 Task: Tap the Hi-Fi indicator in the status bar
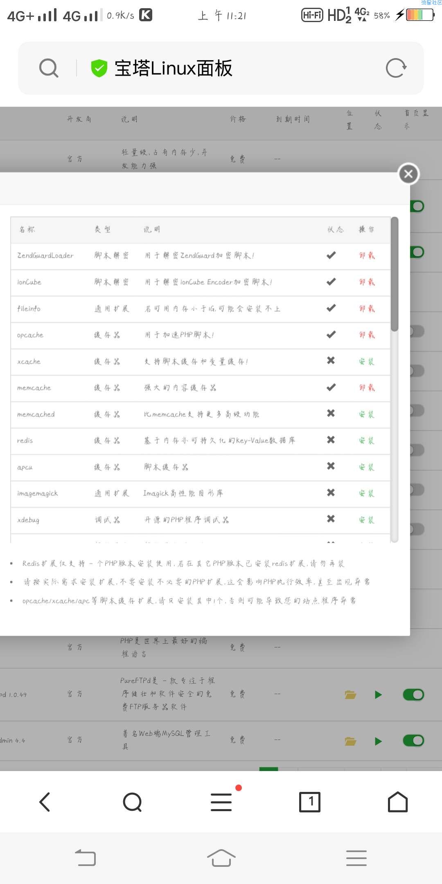click(312, 15)
